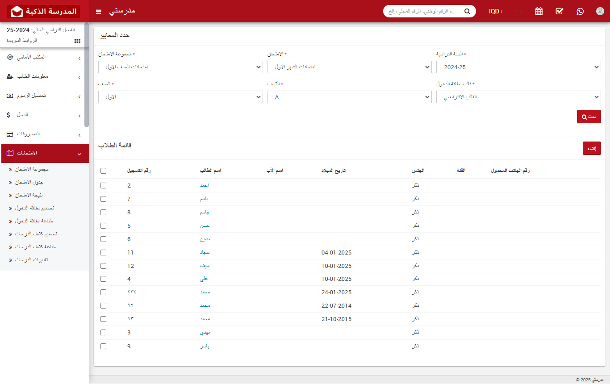Open the مجموعة الامتحان dropdown
This screenshot has width=610, height=384.
pyautogui.click(x=180, y=67)
